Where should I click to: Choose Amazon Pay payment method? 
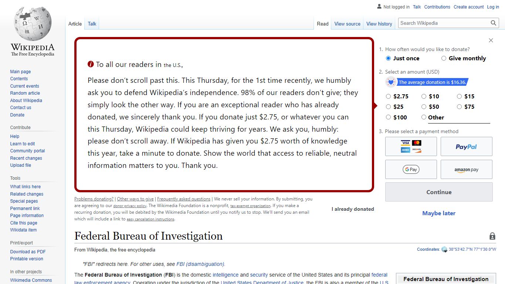[x=467, y=169]
